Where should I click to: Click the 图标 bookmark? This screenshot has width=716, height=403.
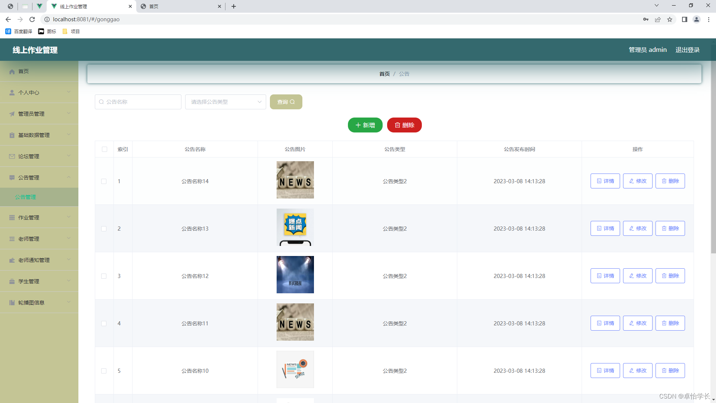pyautogui.click(x=47, y=31)
